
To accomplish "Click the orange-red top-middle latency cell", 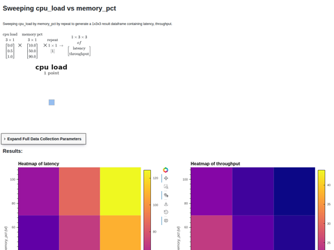I will tap(79, 191).
